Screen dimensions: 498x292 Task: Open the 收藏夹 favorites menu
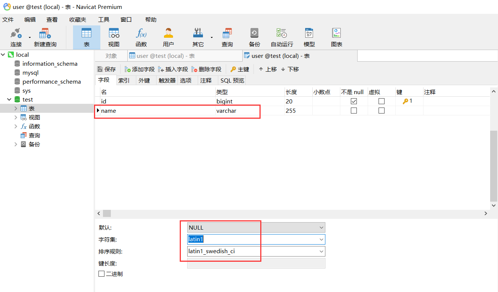coord(78,19)
